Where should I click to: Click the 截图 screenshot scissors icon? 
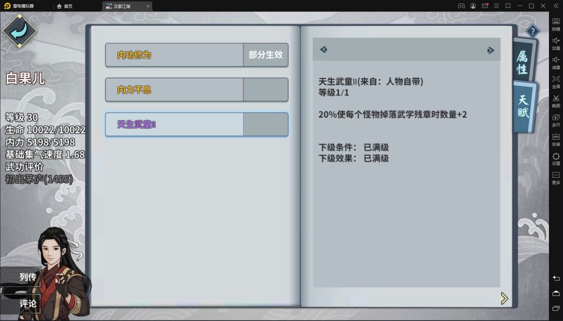[556, 101]
